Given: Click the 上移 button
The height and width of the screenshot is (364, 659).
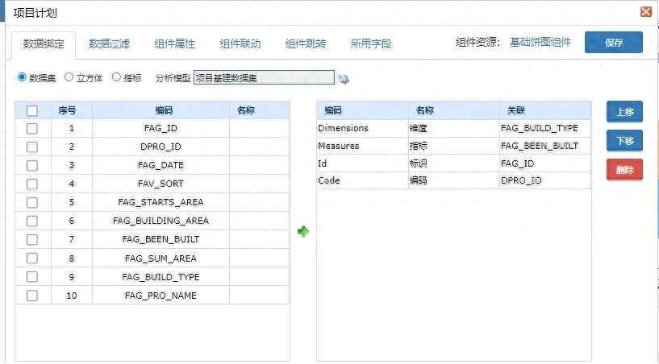Looking at the screenshot, I should coord(624,112).
